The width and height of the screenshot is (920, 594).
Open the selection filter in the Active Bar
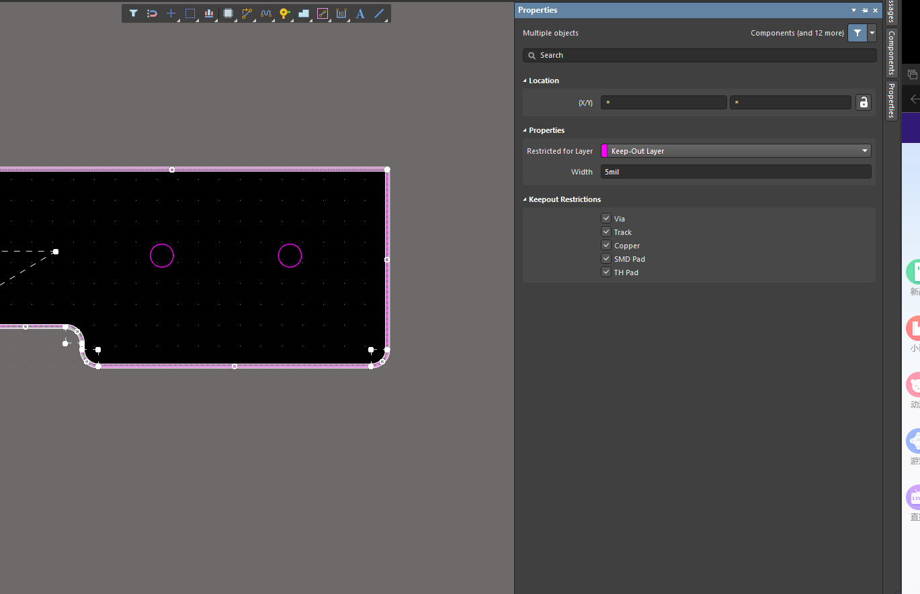click(133, 13)
